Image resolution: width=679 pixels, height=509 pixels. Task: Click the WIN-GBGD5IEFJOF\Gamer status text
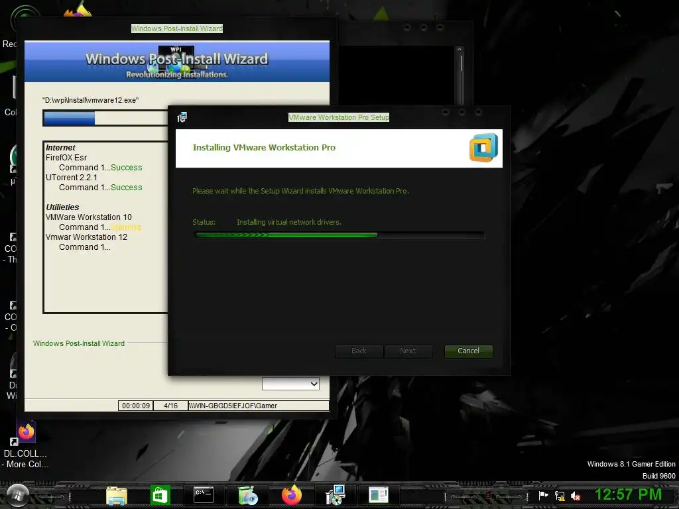click(x=233, y=406)
